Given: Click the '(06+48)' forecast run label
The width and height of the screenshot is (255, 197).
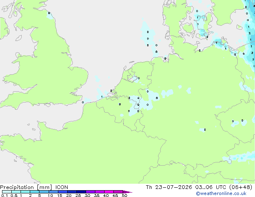Looking at the screenshot, I should pos(241,187).
